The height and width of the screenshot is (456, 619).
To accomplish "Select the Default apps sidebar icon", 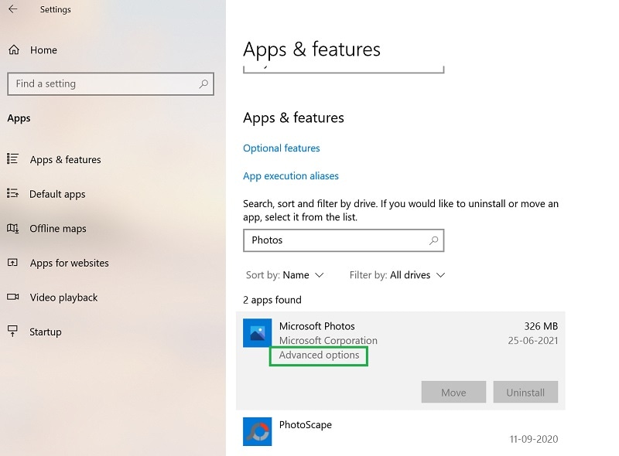I will point(12,193).
